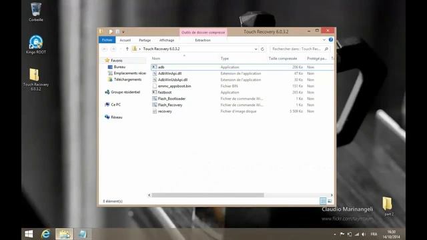Click the FRA language indicator
The width and height of the screenshot is (427, 240).
point(374,234)
